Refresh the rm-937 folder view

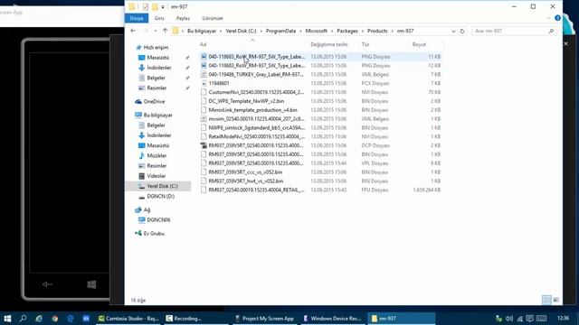[x=462, y=31]
